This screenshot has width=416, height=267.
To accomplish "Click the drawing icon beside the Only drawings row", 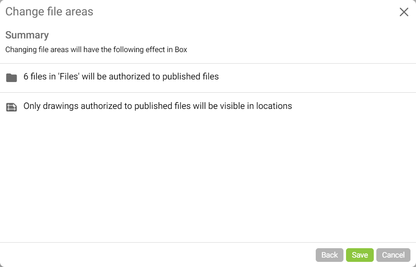I will 12,107.
